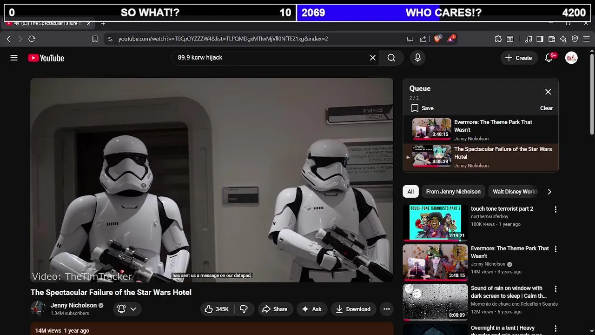Click the video player to pause
595x335 pixels.
pos(212,180)
